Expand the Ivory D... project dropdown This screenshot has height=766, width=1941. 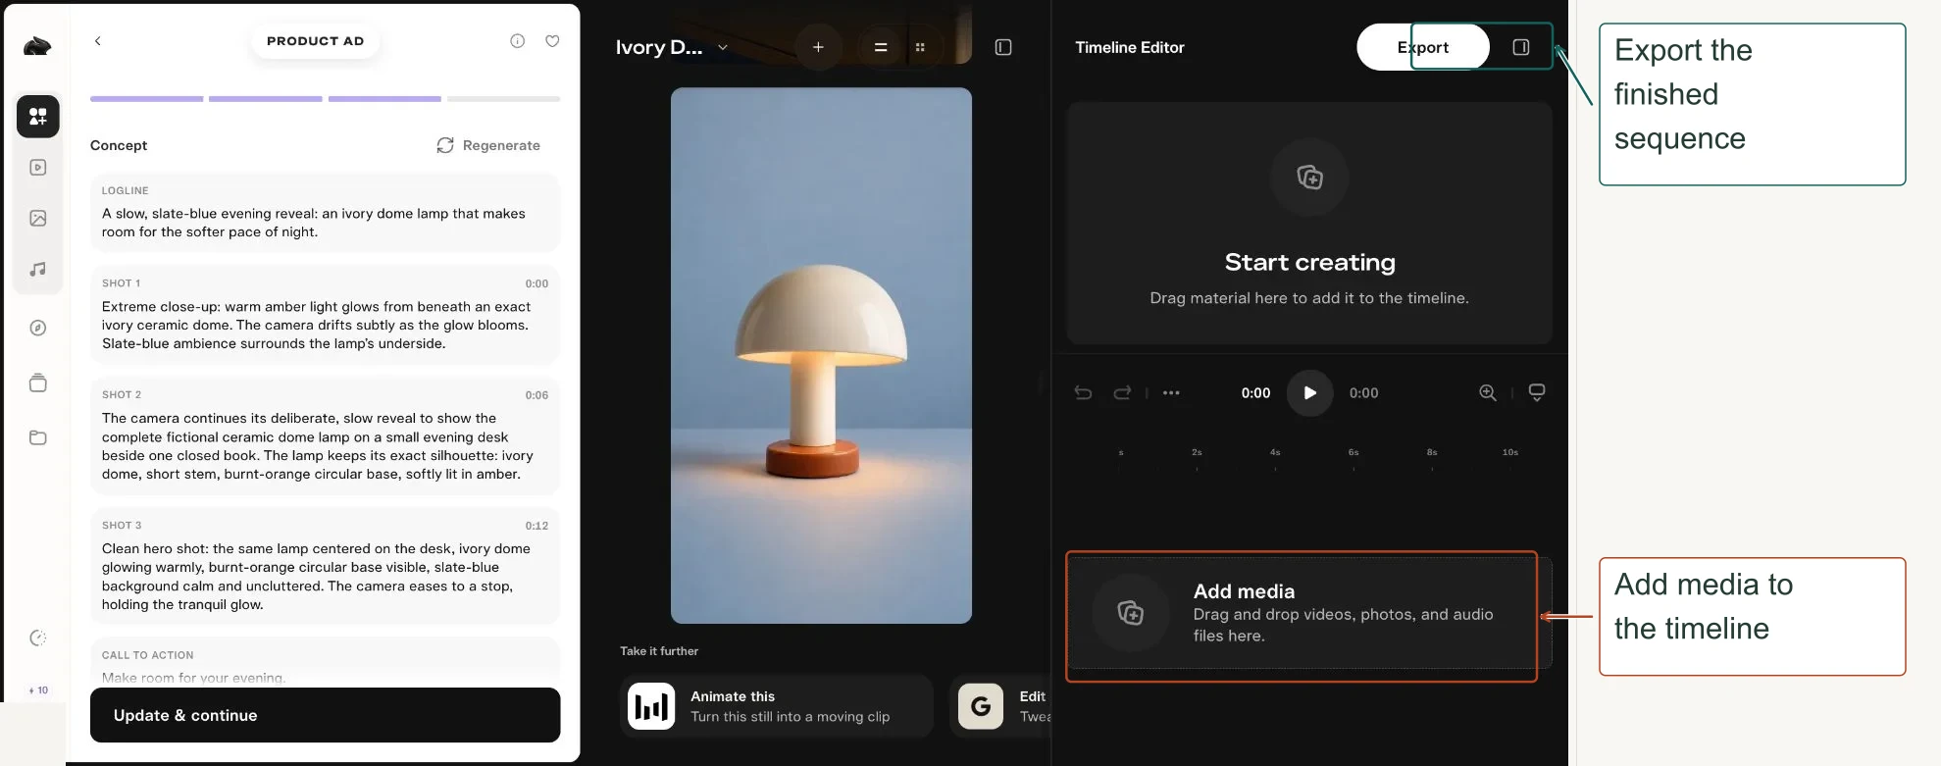[x=672, y=47]
